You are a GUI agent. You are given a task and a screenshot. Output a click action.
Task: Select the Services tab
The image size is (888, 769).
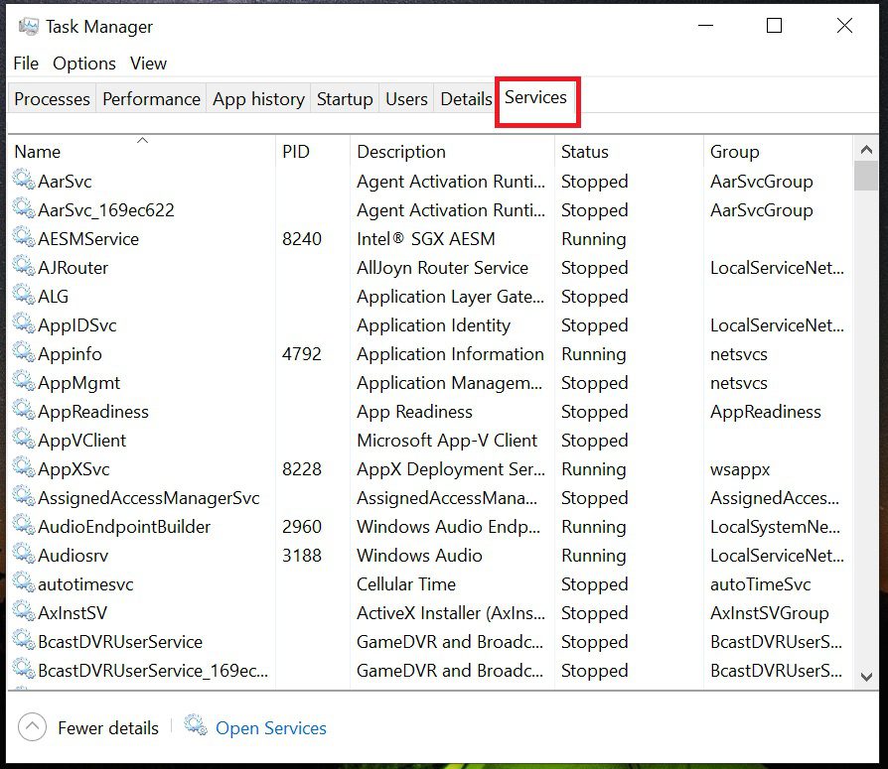(535, 98)
